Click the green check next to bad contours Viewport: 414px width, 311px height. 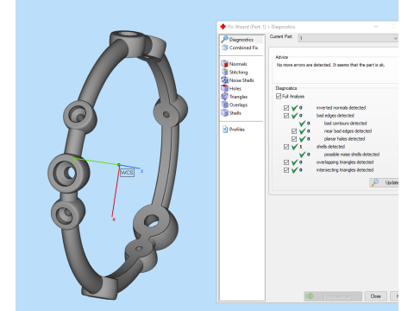(302, 124)
